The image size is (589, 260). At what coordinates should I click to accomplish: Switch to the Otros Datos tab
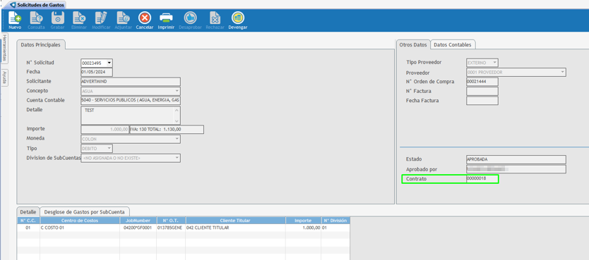click(413, 44)
